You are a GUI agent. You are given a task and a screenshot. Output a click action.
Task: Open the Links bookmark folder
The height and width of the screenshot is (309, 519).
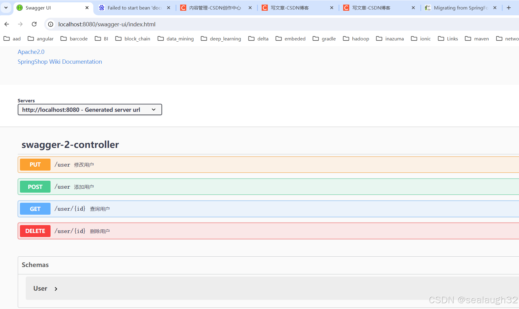click(448, 39)
